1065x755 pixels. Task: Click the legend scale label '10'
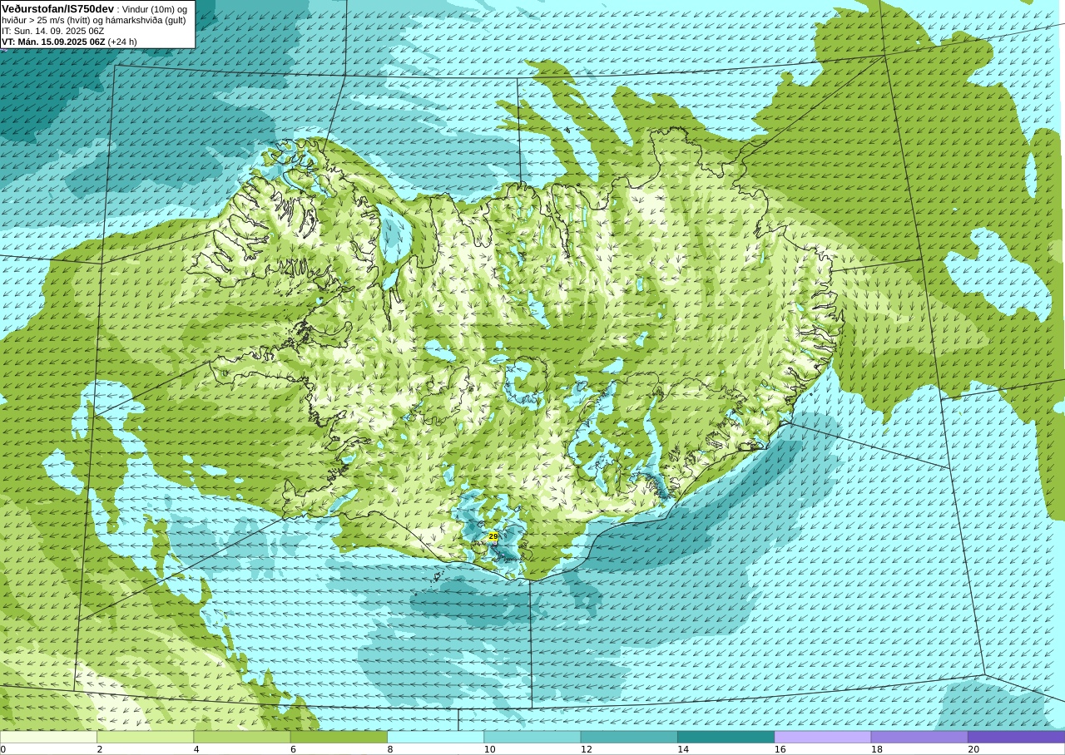[x=490, y=749]
